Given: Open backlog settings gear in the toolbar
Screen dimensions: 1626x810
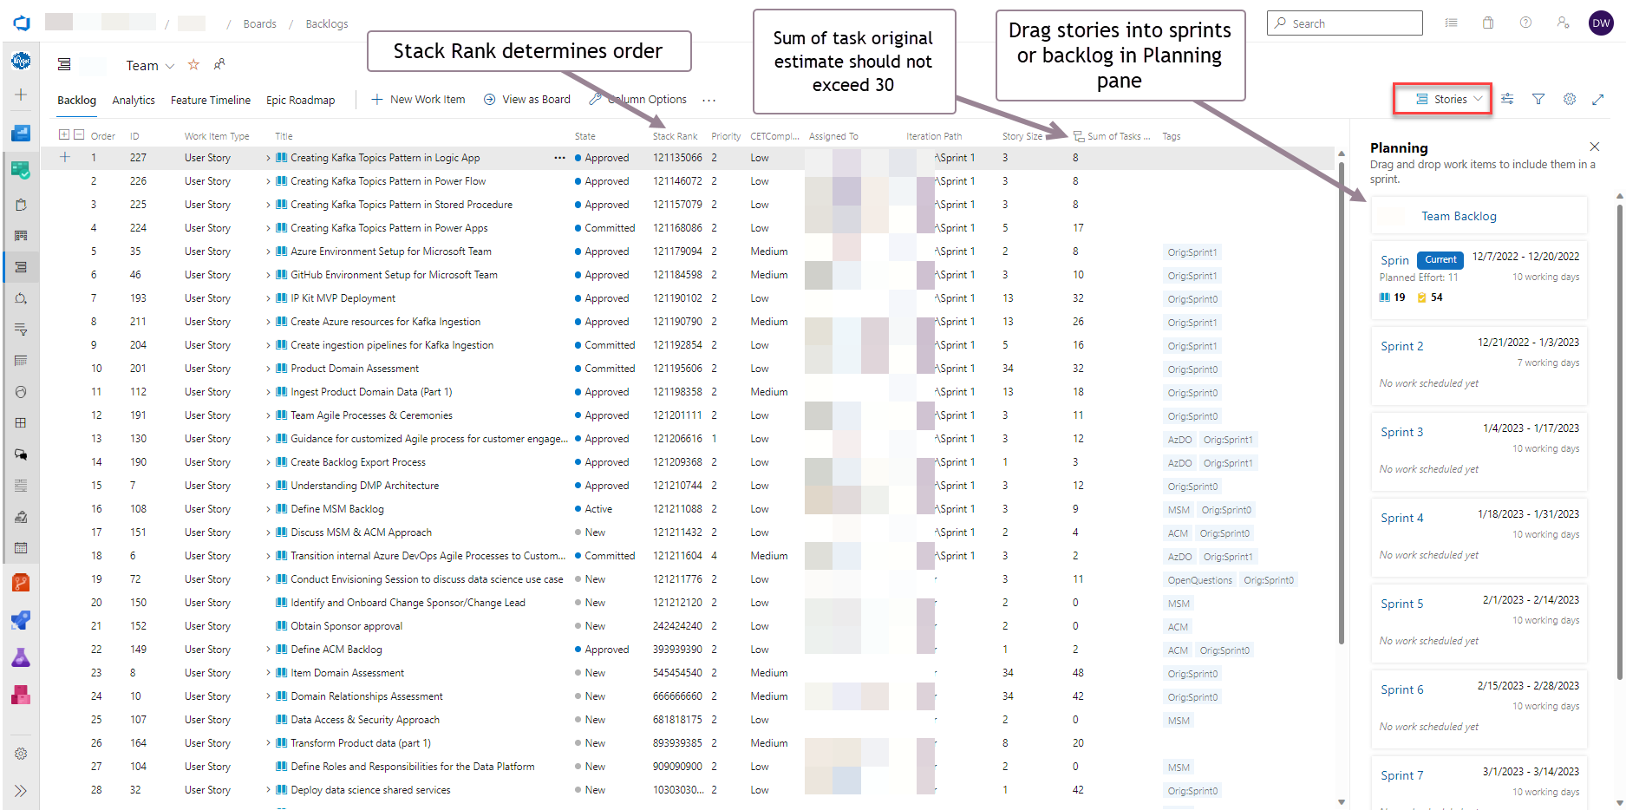Looking at the screenshot, I should tap(1569, 100).
